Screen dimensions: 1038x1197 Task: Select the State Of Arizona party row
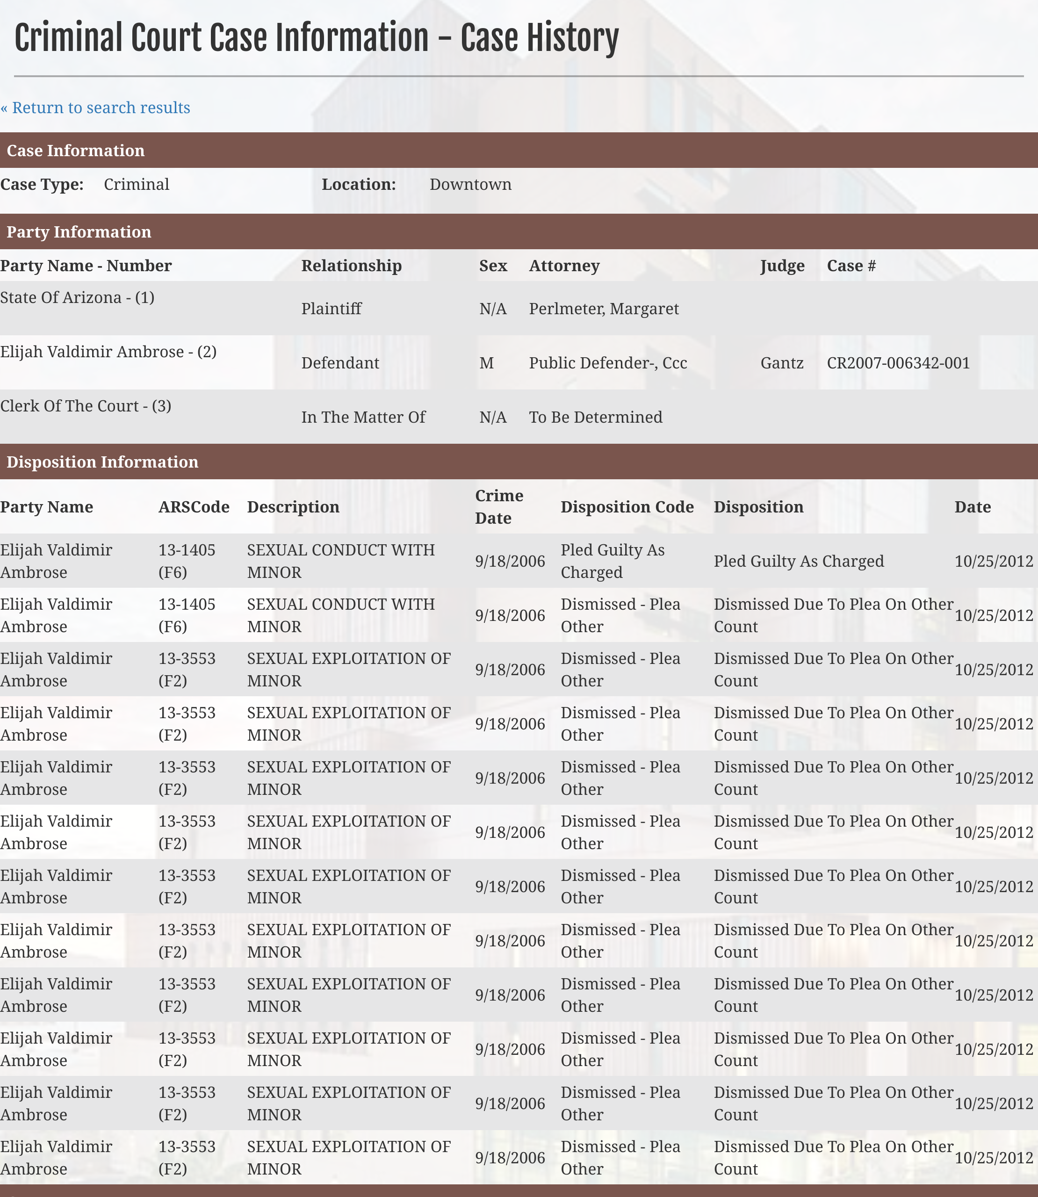[x=519, y=308]
